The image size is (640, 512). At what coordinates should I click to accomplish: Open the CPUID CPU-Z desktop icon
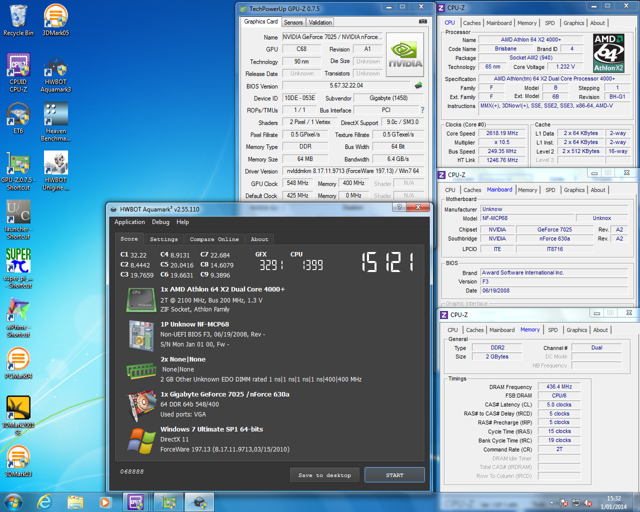pos(18,73)
